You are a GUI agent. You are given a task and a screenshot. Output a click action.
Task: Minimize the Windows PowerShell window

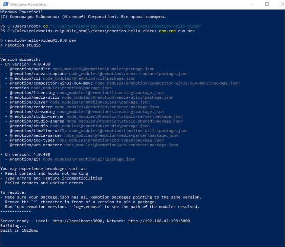252,4
